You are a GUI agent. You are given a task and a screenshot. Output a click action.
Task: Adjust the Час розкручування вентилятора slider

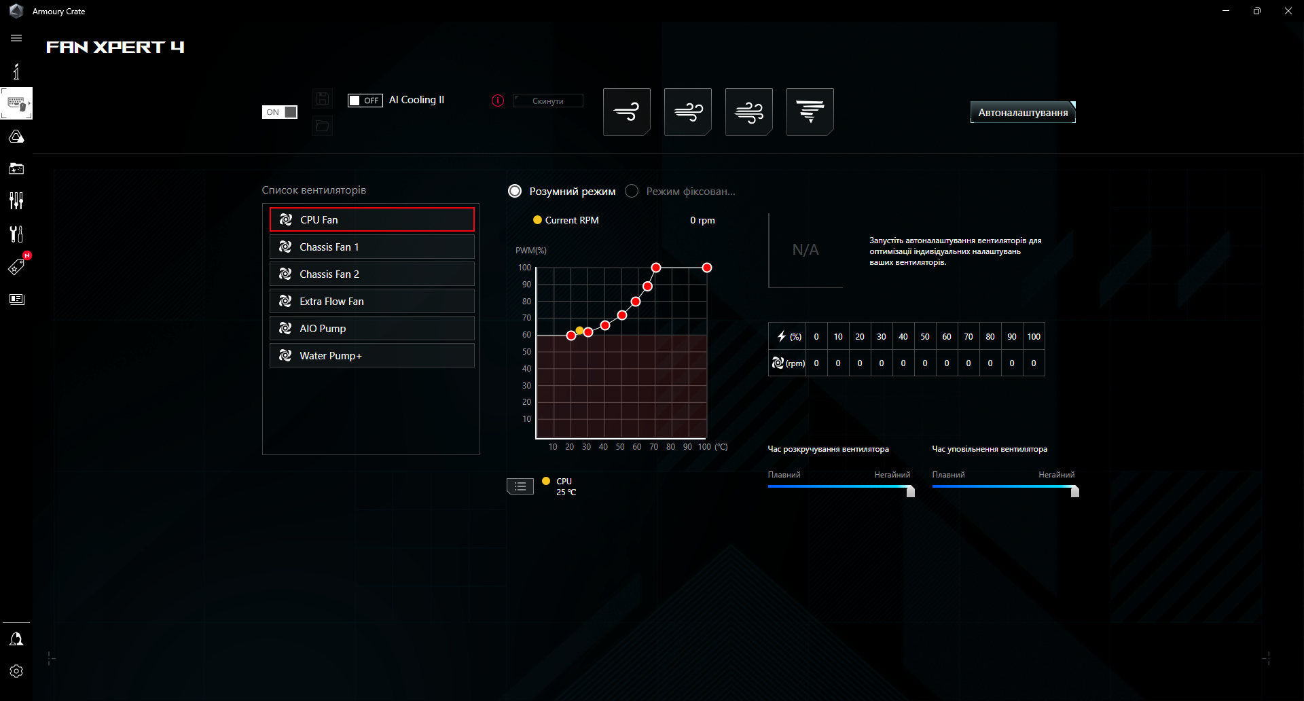coord(909,490)
